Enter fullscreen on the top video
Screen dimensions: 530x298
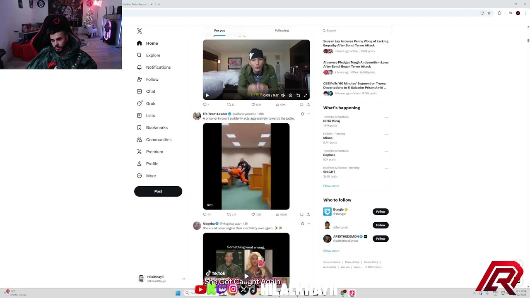[x=306, y=95]
